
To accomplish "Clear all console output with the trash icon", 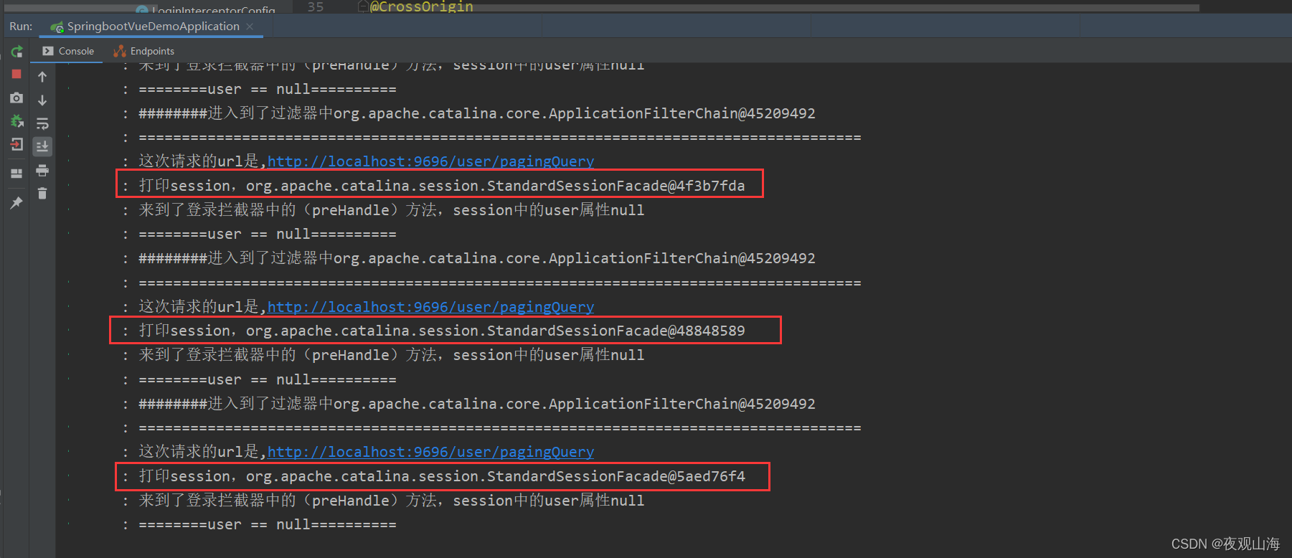I will click(42, 194).
